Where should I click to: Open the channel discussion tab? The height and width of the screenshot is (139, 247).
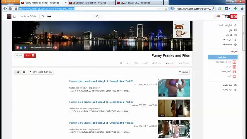(x=136, y=63)
